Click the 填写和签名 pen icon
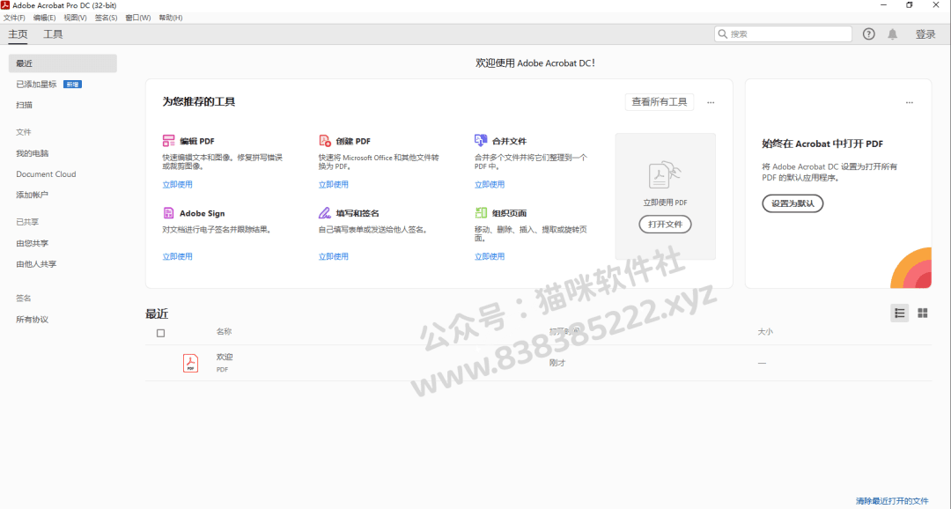This screenshot has width=951, height=509. (324, 213)
